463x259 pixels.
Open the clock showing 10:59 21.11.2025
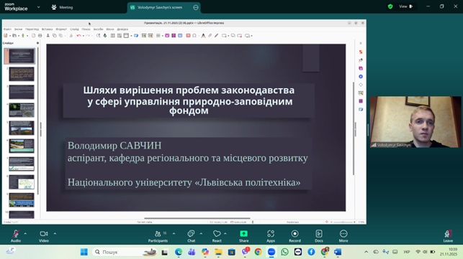click(449, 252)
